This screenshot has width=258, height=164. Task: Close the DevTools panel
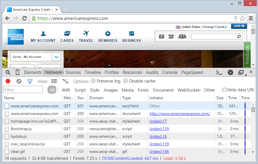(251, 72)
